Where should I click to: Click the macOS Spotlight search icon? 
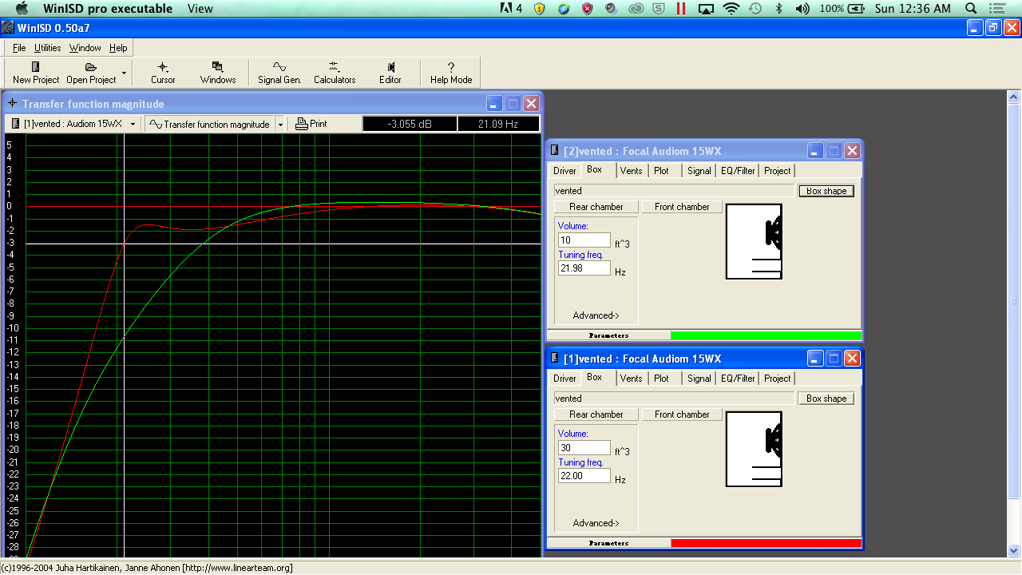pyautogui.click(x=972, y=8)
